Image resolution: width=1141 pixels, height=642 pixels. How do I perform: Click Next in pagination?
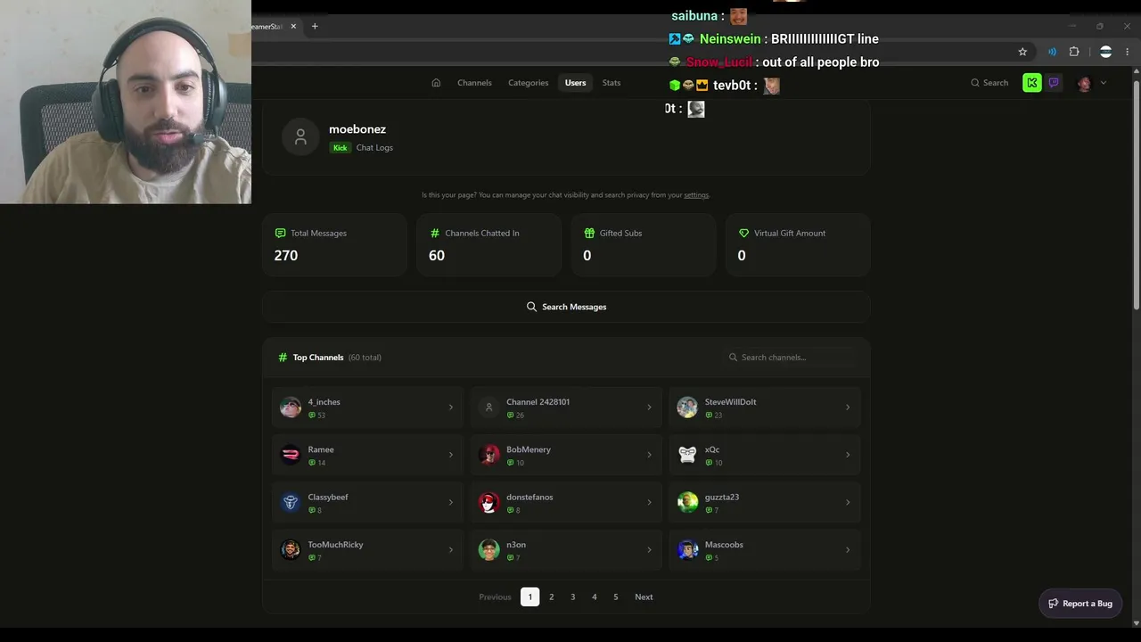point(644,597)
